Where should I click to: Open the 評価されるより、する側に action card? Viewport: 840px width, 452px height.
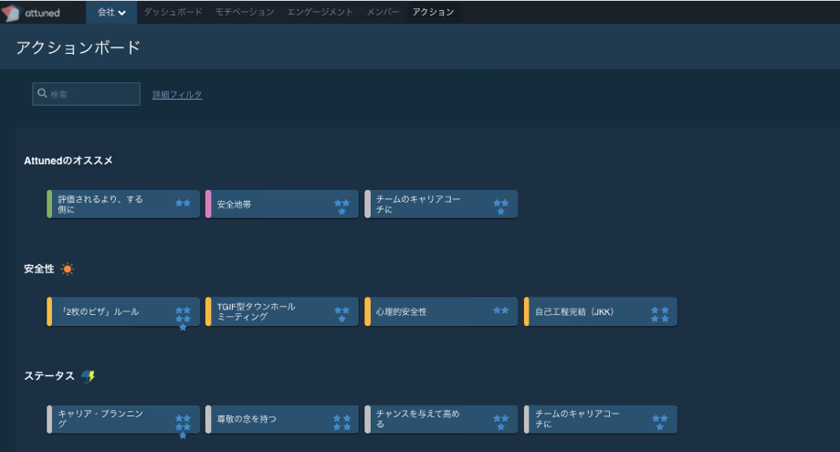pyautogui.click(x=123, y=204)
